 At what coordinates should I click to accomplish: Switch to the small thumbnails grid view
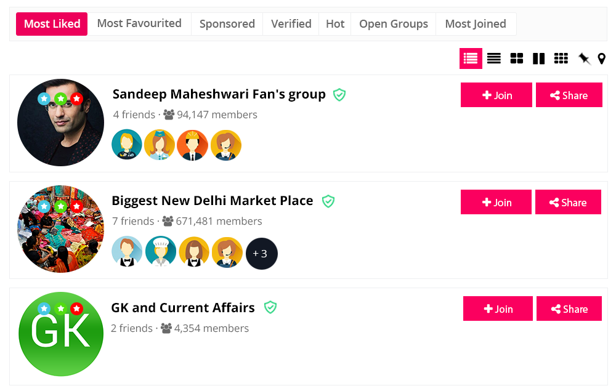561,58
